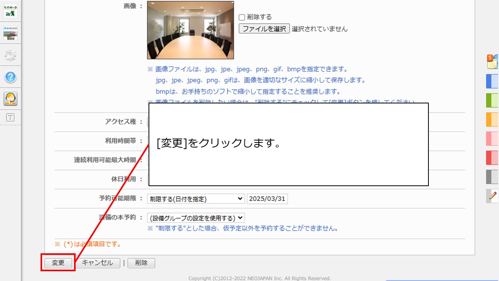Click the (*)は必須項目です note
Image resolution: width=499 pixels, height=281 pixels.
88,244
